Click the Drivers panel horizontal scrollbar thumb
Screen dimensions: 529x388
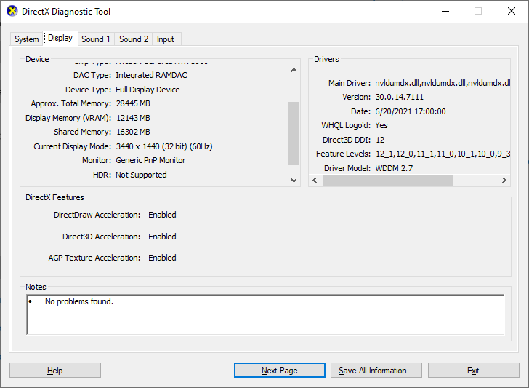point(387,180)
